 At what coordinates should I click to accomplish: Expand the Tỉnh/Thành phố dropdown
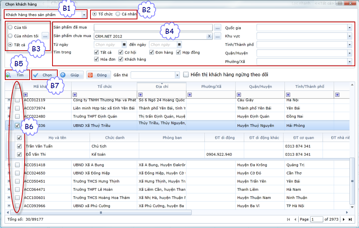[349, 45]
